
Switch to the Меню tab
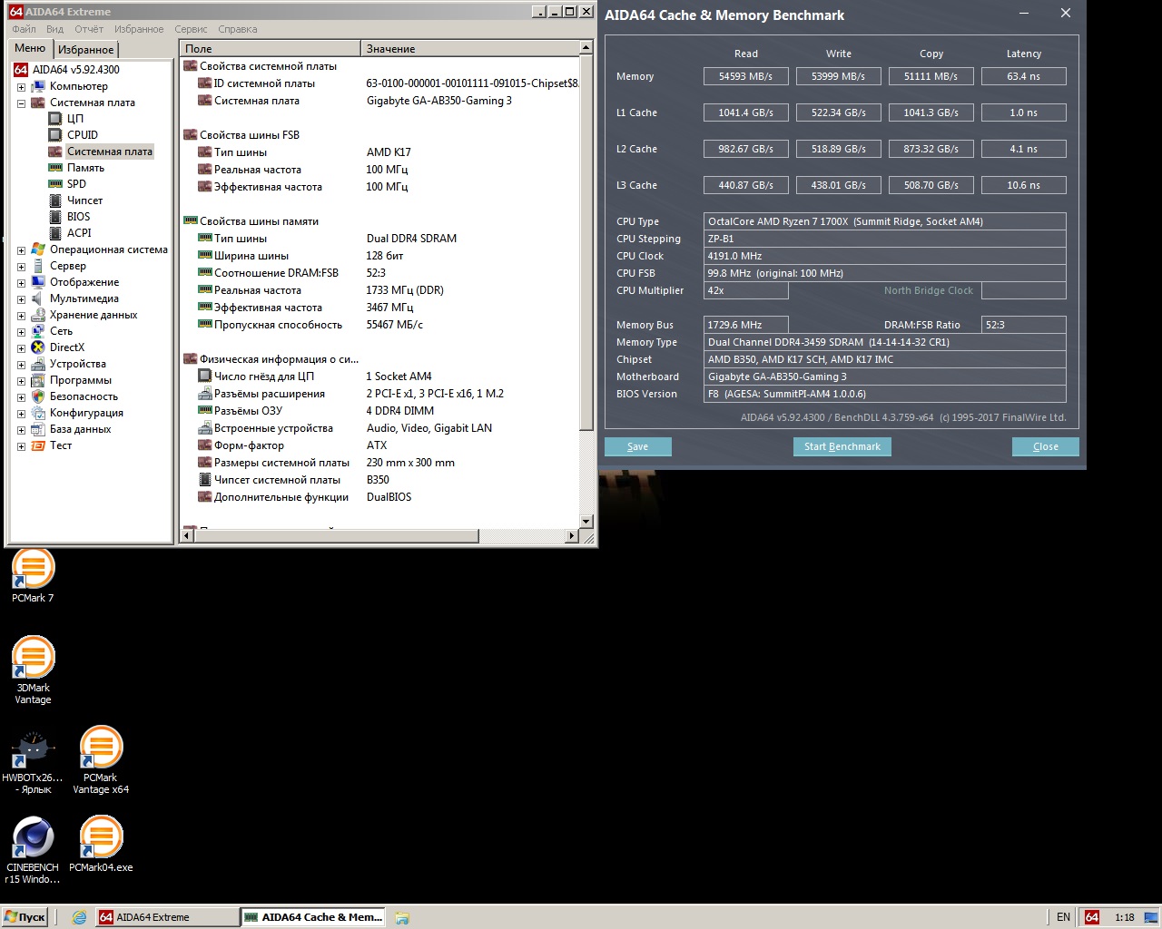pos(30,49)
